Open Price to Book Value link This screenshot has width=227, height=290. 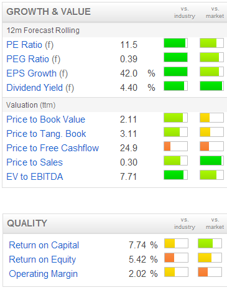tap(46, 119)
